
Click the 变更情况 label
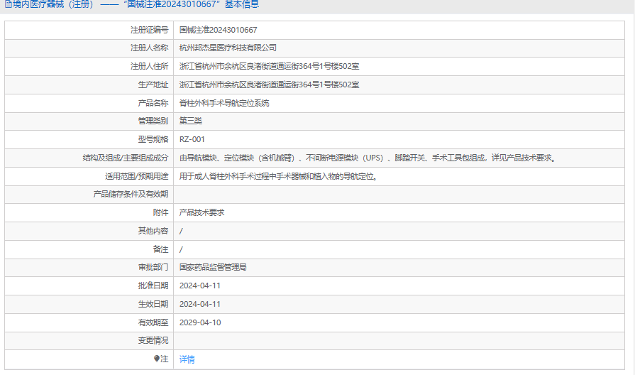153,340
